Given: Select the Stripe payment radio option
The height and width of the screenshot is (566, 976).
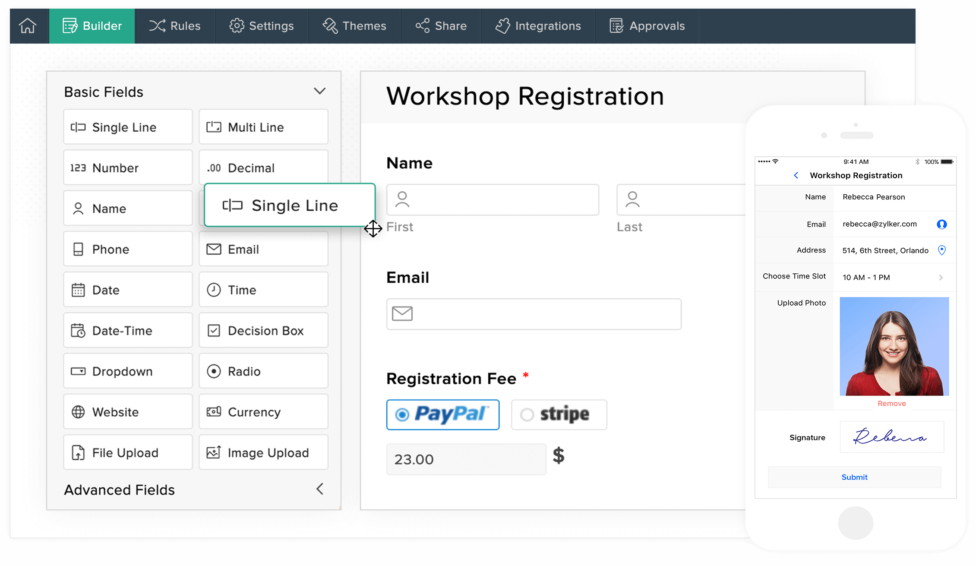Looking at the screenshot, I should coord(527,414).
